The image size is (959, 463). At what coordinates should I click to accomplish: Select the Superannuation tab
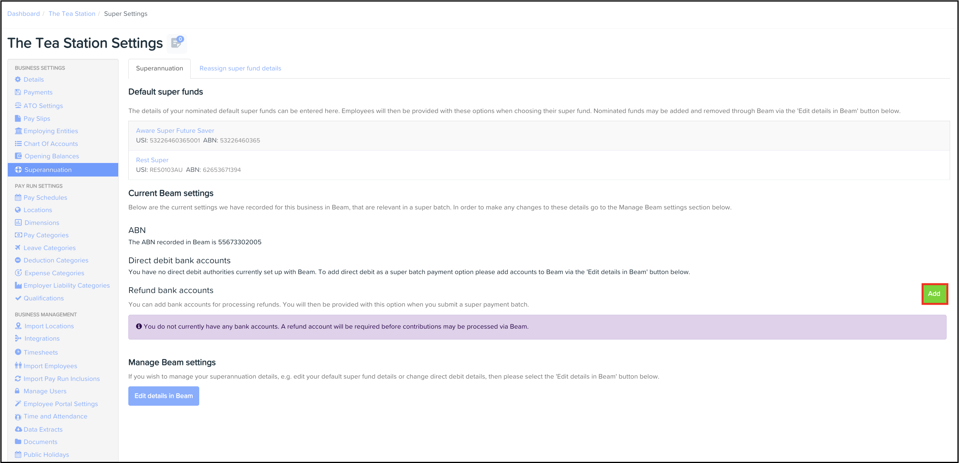pos(159,68)
